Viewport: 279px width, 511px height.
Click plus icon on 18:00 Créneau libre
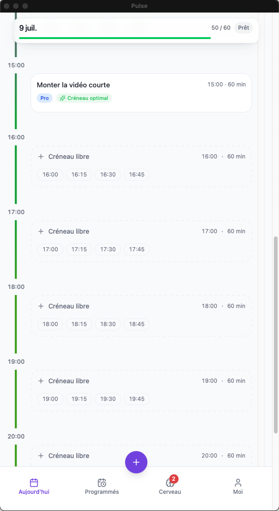pos(41,306)
